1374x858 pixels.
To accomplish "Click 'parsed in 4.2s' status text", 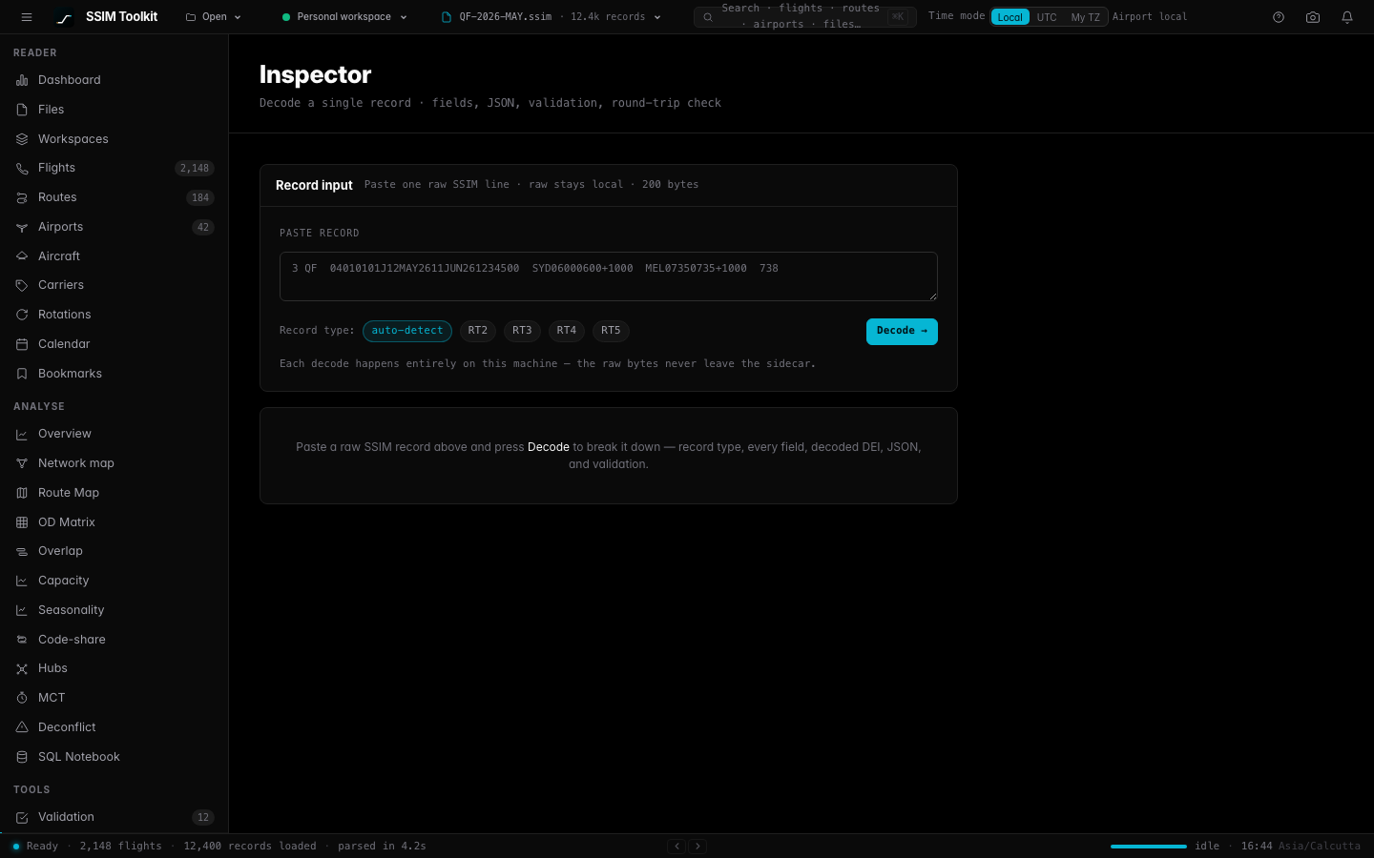I will [x=382, y=847].
